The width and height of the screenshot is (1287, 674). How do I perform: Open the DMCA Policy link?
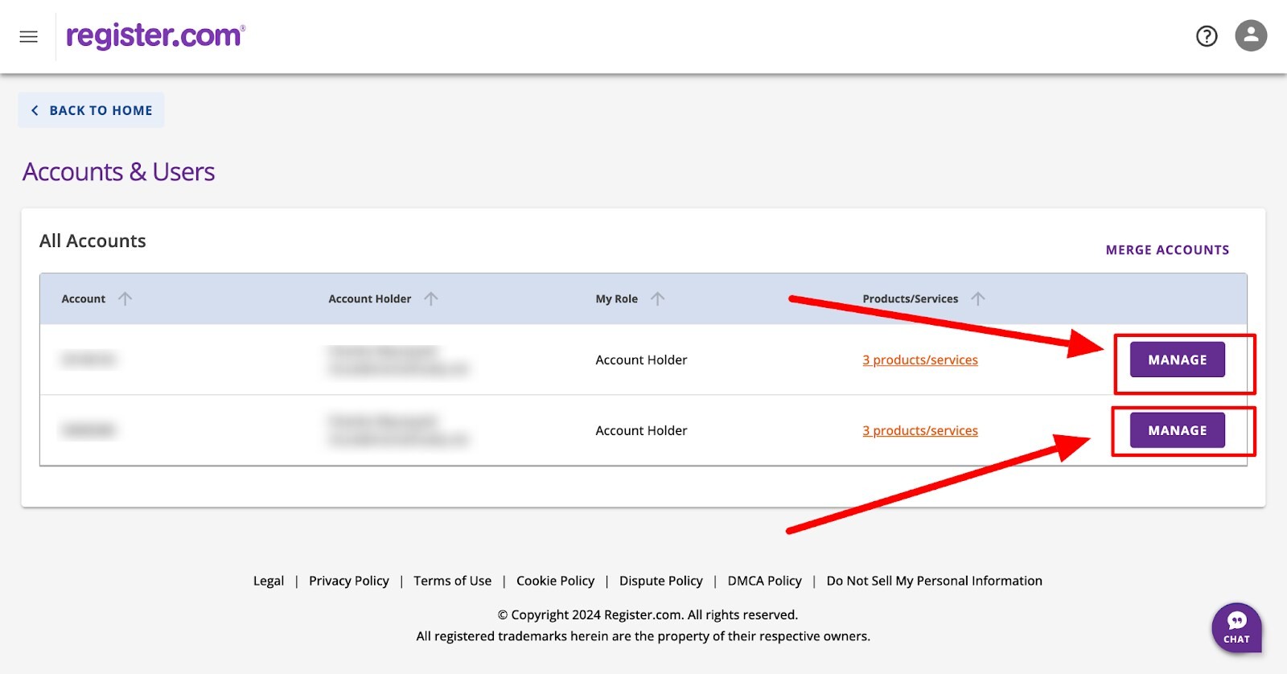[764, 581]
